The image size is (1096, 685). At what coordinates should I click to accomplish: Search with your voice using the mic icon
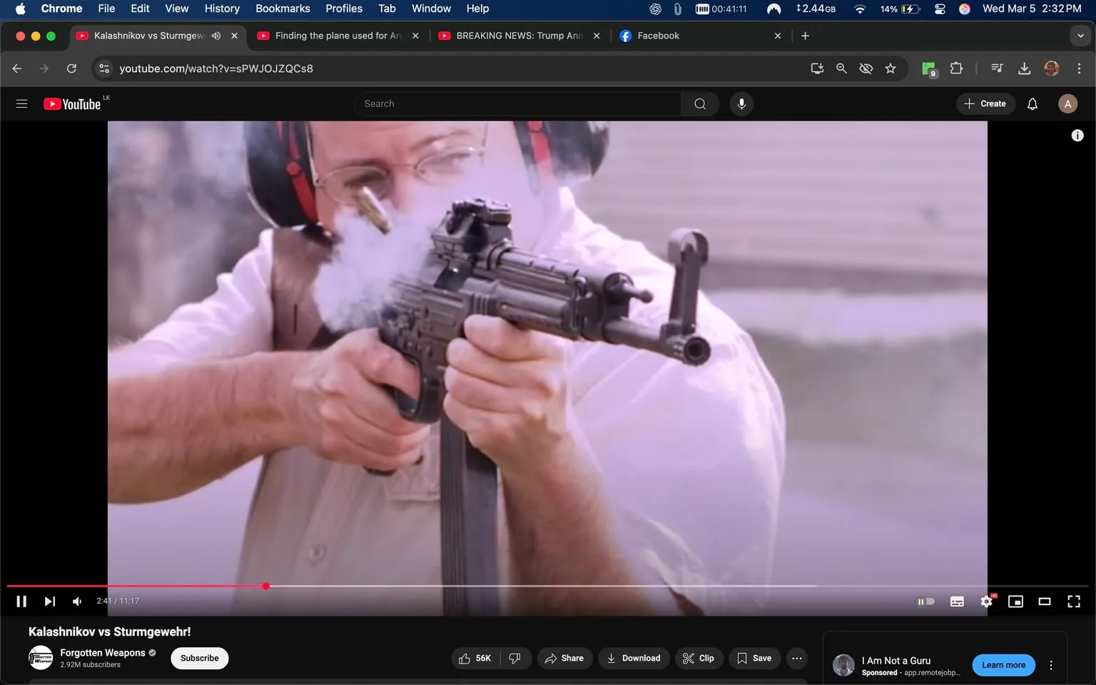tap(741, 103)
